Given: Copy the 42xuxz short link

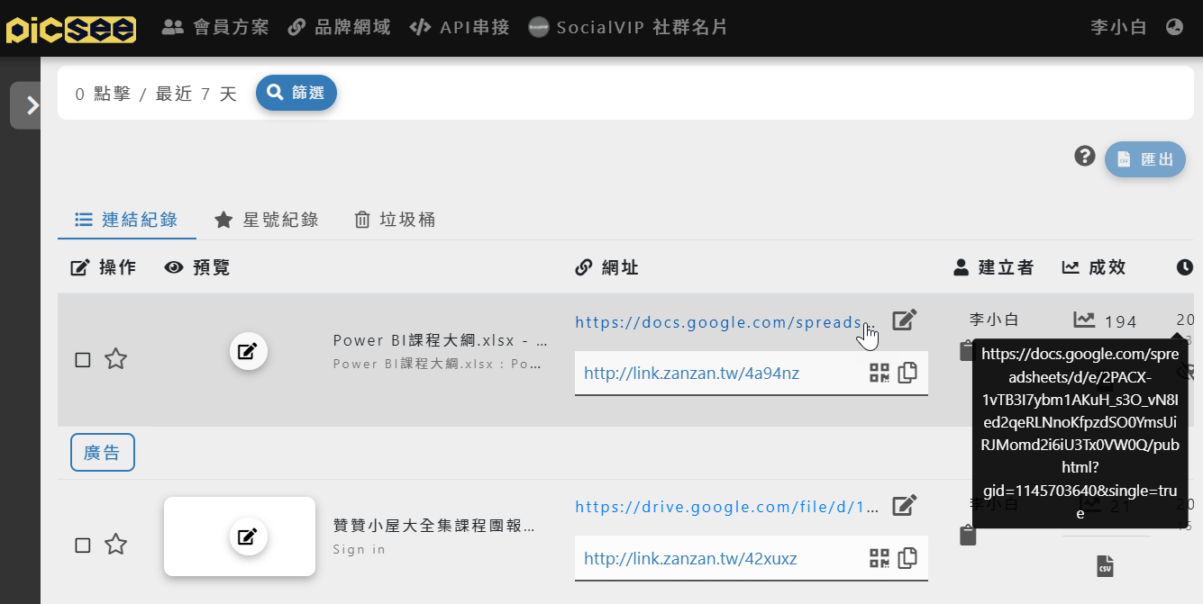Looking at the screenshot, I should pos(908,558).
